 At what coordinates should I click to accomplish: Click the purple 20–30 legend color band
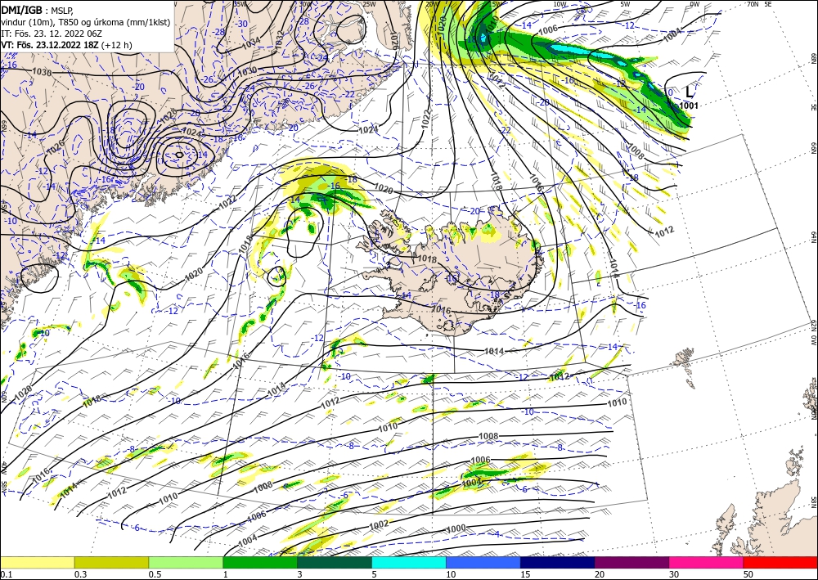click(631, 562)
